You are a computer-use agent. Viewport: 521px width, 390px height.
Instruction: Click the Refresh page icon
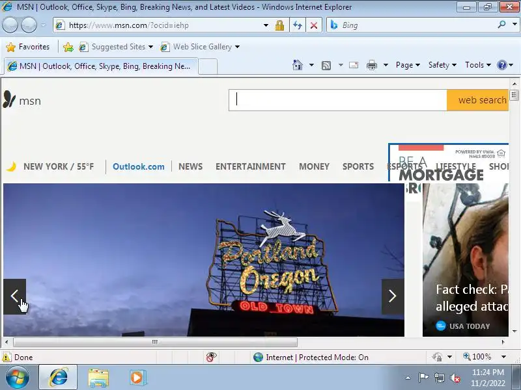(x=298, y=25)
